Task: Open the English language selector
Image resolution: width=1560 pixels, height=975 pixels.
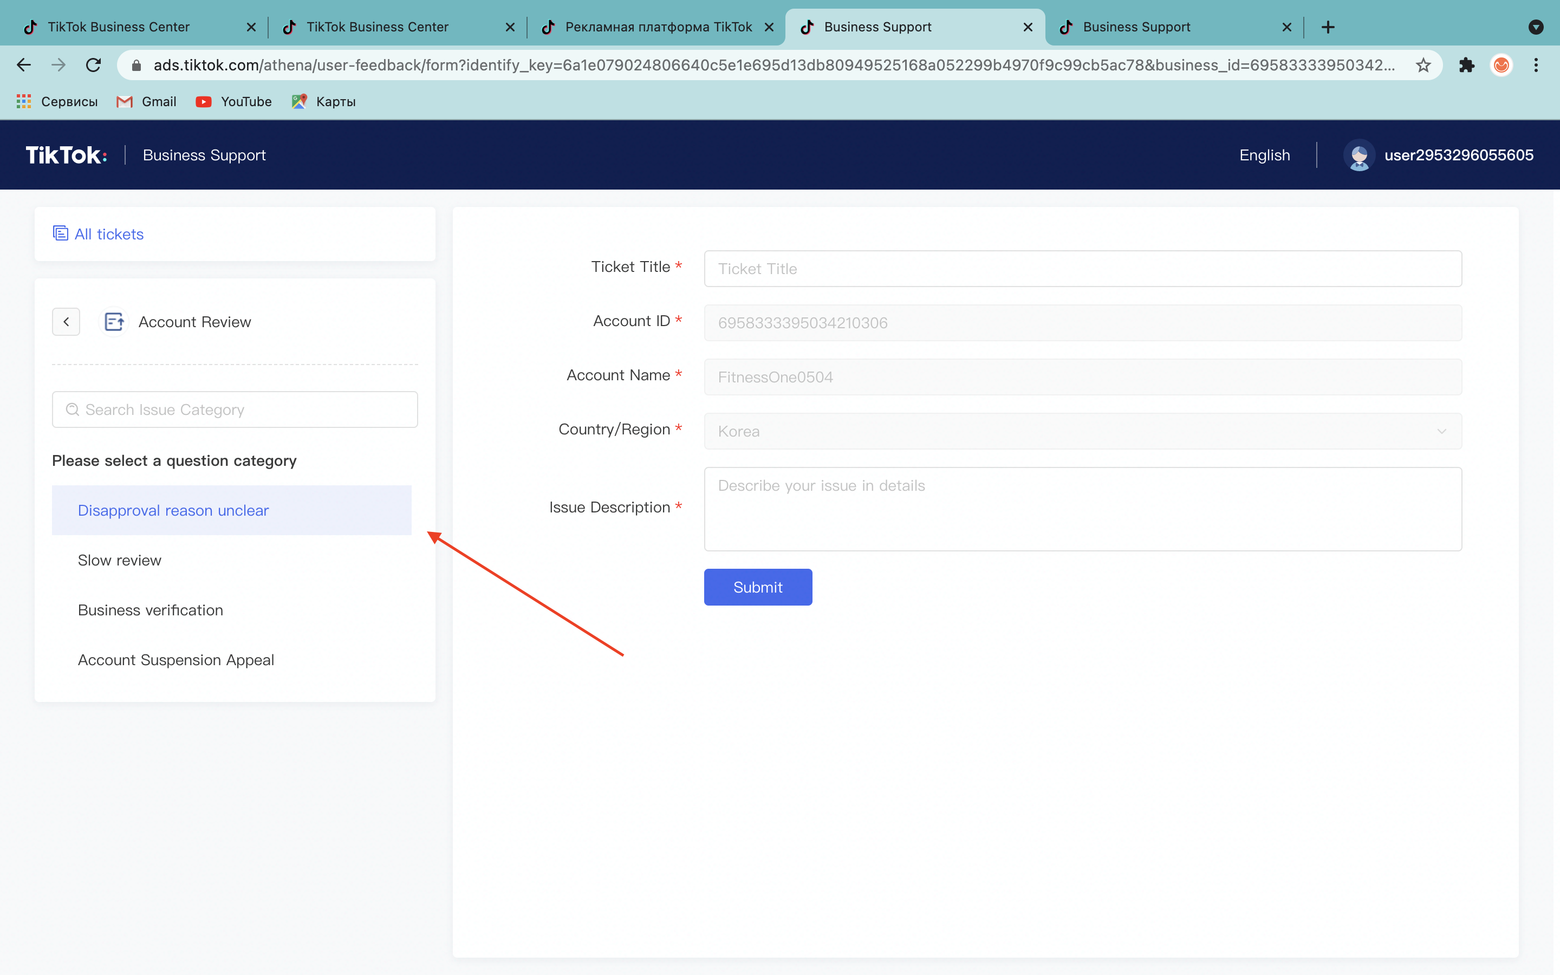Action: [x=1264, y=155]
